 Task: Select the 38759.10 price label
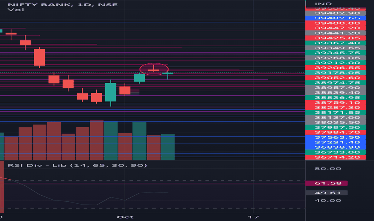click(335, 102)
